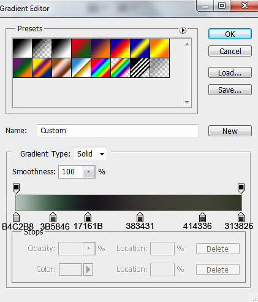
Task: Choose the rainbow Spectrum gradient preset
Action: pos(101,68)
